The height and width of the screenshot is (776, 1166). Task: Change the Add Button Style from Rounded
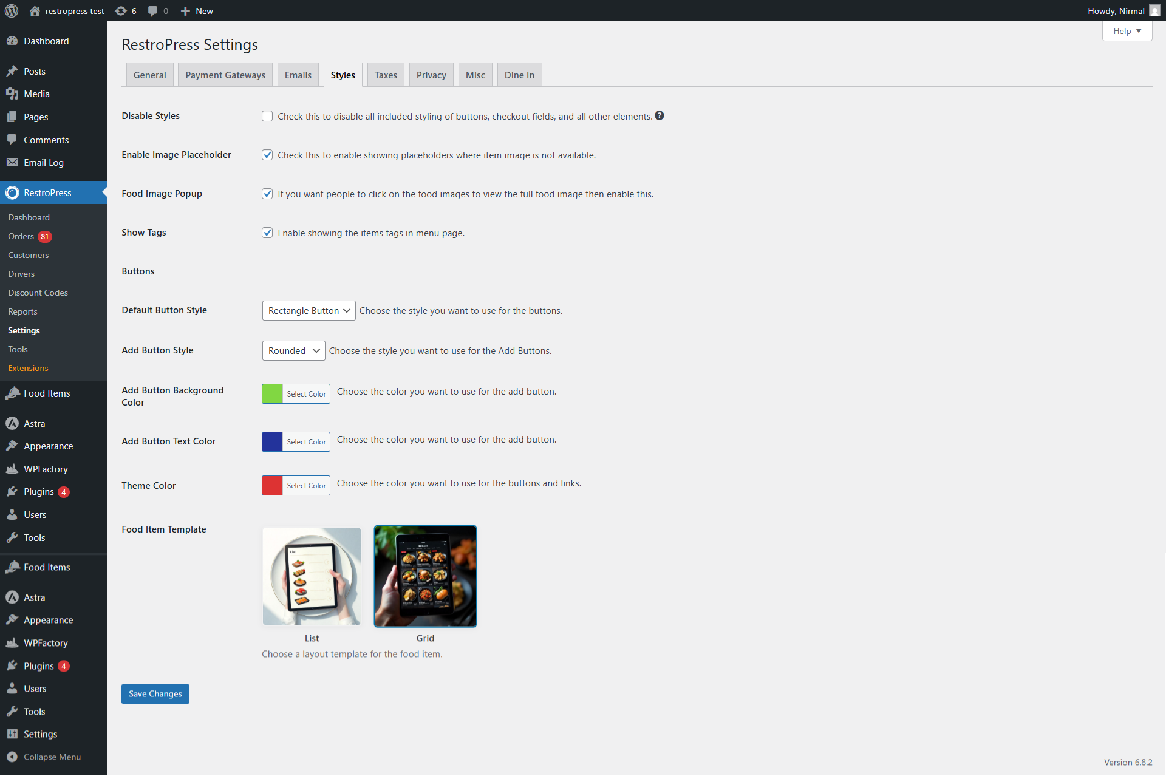coord(293,350)
